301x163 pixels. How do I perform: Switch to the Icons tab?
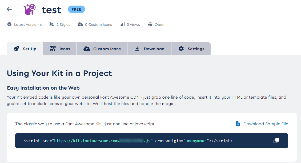point(60,49)
